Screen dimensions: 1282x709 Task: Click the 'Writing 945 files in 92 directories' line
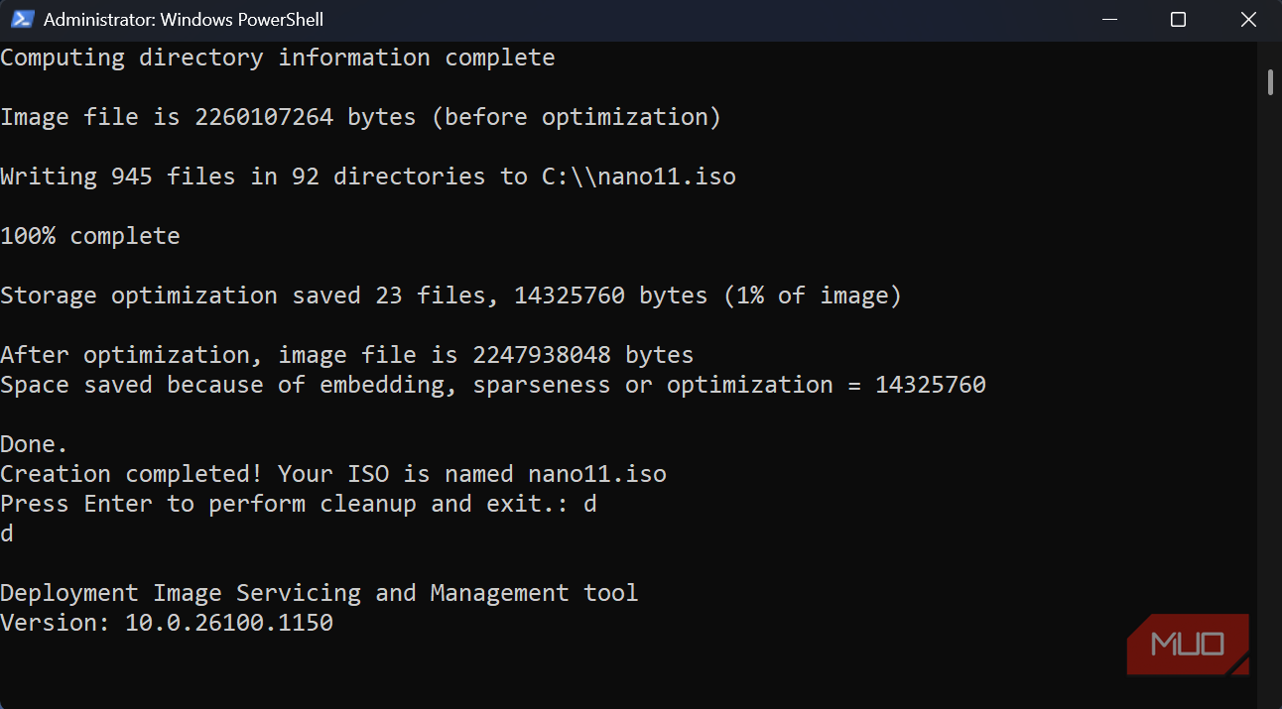368,177
